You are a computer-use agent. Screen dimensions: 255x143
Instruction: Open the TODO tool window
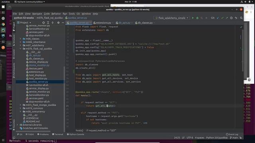pyautogui.click(x=30, y=134)
